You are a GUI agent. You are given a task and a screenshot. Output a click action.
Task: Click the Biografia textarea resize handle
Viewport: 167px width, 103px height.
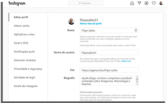(x=137, y=84)
